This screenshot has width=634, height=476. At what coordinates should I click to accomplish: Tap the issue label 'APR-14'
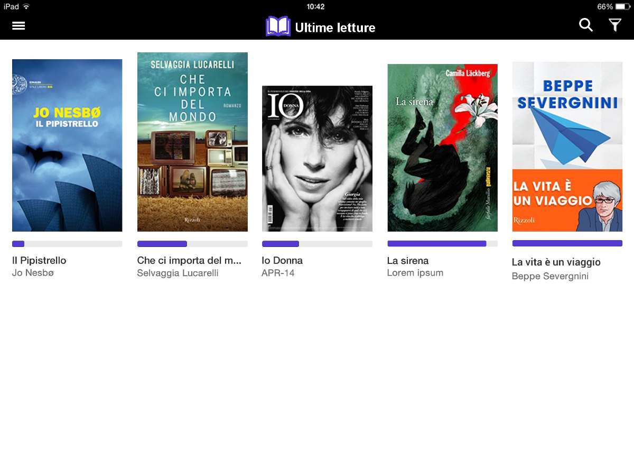point(278,273)
